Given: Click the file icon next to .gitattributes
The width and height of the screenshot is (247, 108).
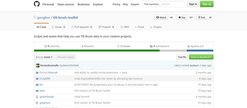Looking at the screenshot, I should click(x=37, y=97).
